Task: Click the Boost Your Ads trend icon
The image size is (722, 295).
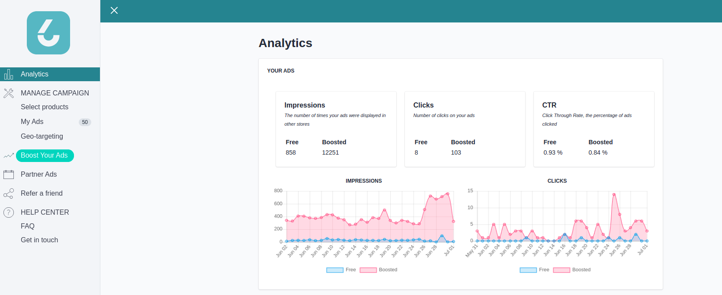Action: [9, 155]
